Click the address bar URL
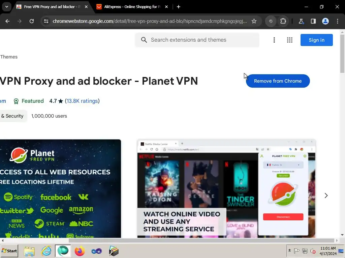The width and height of the screenshot is (345, 258). (x=150, y=21)
